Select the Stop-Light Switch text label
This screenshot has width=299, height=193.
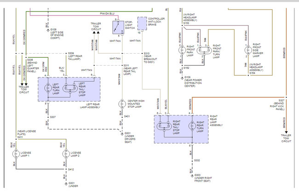tap(130, 25)
